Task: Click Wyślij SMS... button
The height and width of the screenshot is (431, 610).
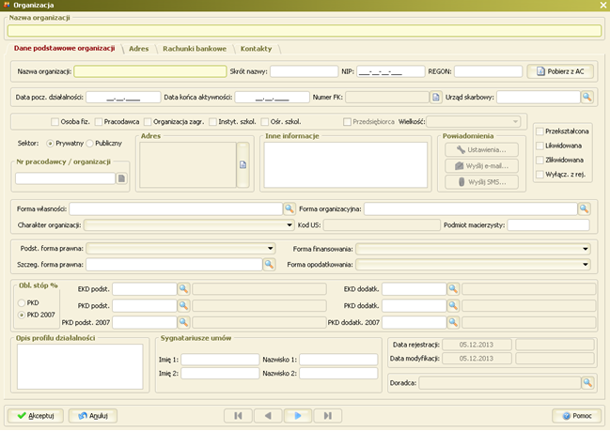Action: (x=481, y=182)
